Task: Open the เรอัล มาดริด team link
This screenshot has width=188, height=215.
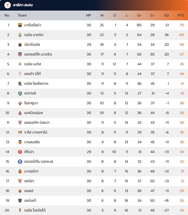Action: tap(34, 35)
